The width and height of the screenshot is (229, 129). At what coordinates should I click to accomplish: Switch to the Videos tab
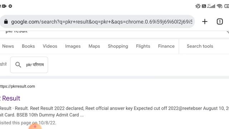[x=50, y=46]
